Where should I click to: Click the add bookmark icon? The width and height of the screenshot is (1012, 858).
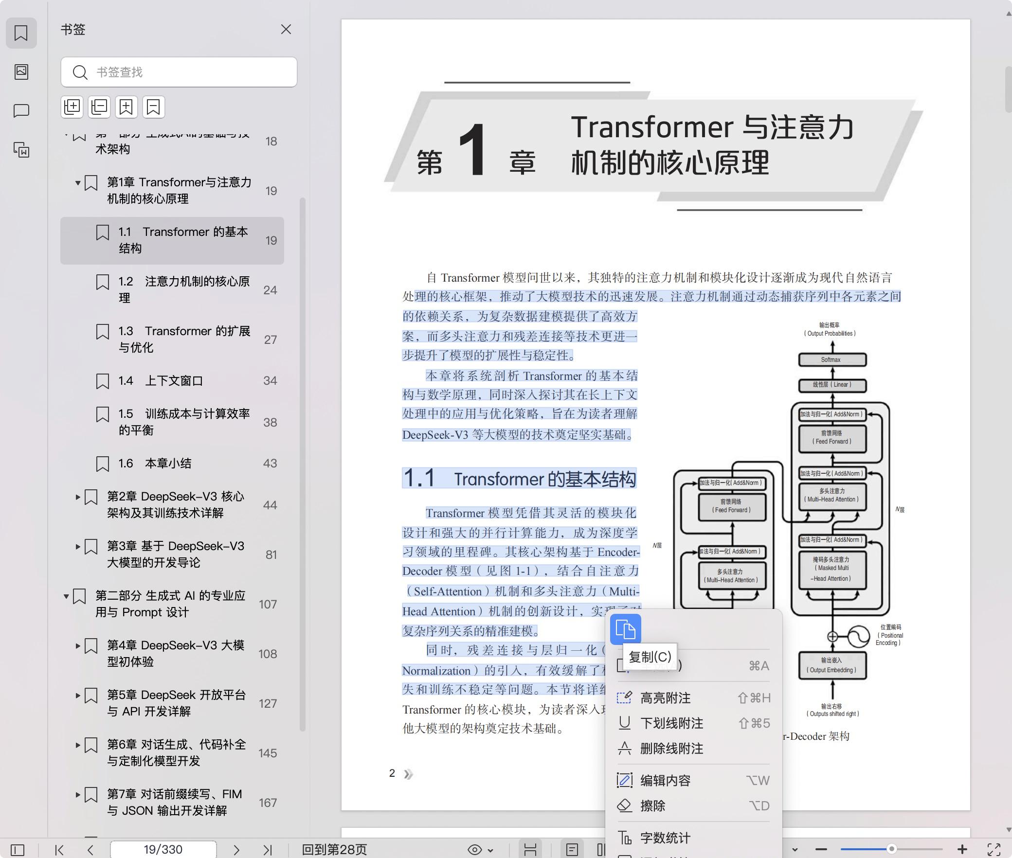tap(126, 107)
